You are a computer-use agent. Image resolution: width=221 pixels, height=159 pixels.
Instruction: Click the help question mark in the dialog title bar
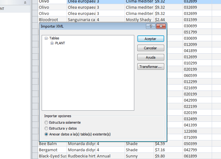tap(151, 27)
